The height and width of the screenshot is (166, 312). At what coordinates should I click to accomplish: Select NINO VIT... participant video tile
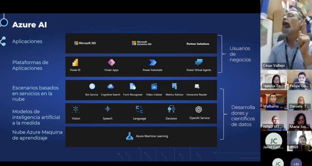tap(274, 121)
